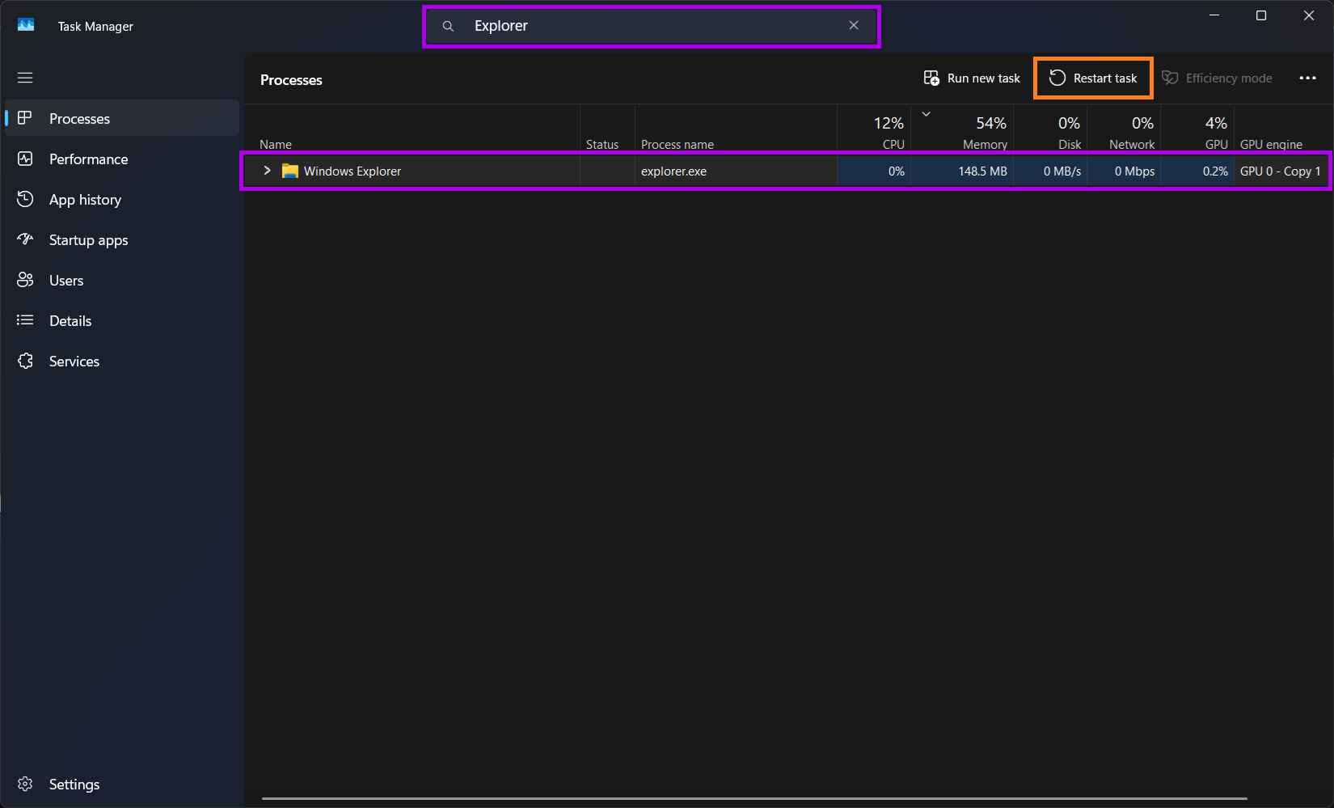This screenshot has height=808, width=1334.
Task: Sort by the Network column header
Action: 1124,129
